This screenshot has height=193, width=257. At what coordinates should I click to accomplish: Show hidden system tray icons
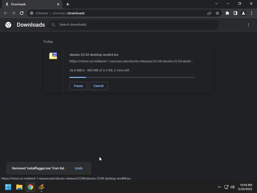[219, 187]
